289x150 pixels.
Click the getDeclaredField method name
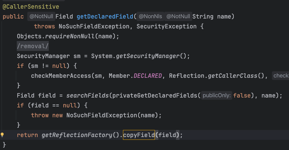[105, 16]
